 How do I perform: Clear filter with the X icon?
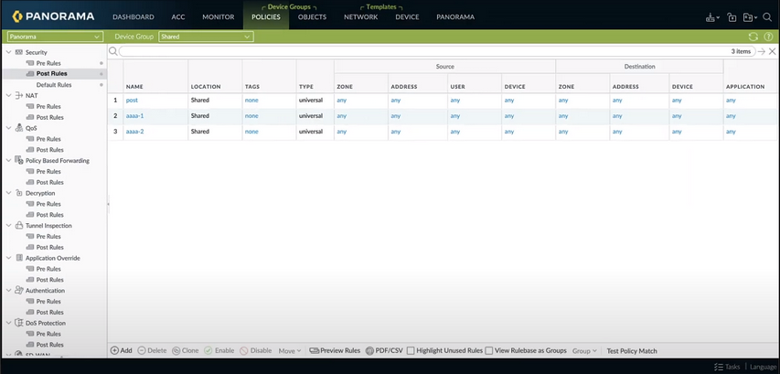[x=772, y=51]
